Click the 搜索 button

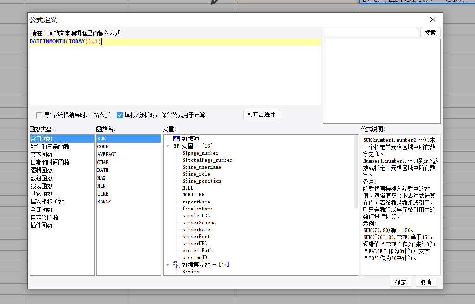(430, 32)
